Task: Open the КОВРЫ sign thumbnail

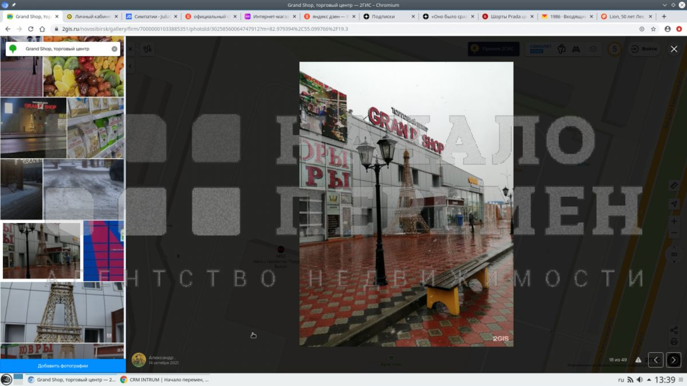Action: [62, 351]
